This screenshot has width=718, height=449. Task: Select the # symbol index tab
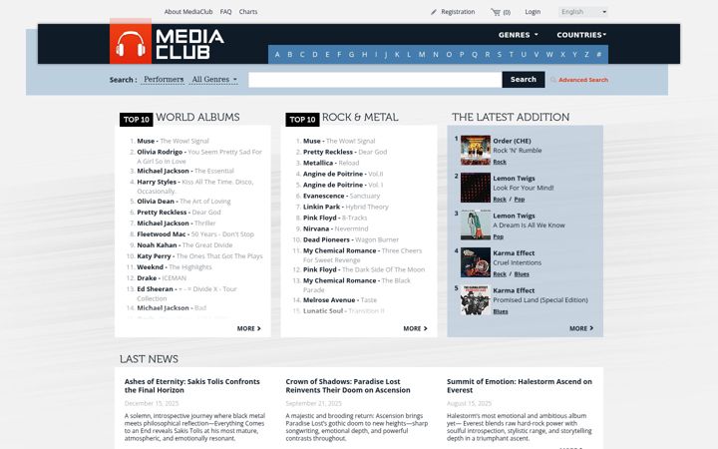click(598, 55)
